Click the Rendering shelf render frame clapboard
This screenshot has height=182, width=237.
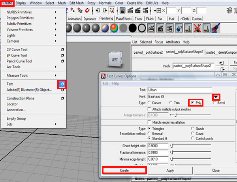tap(151, 28)
